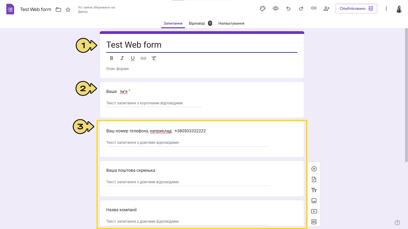Redo the last change
Image resolution: width=408 pixels, height=229 pixels.
pyautogui.click(x=301, y=8)
